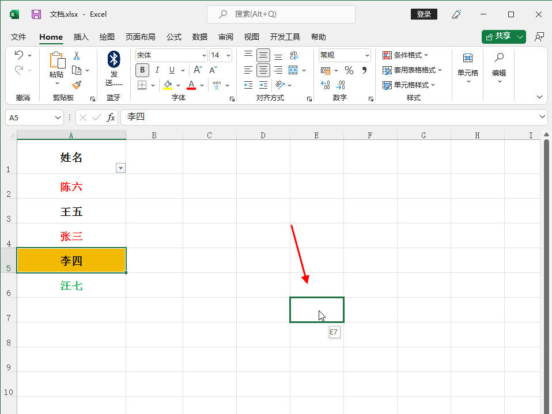
Task: Select cell containing 陈六
Action: tap(71, 187)
